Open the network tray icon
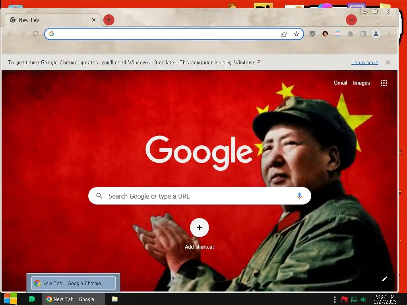Image resolution: width=407 pixels, height=305 pixels. click(354, 299)
